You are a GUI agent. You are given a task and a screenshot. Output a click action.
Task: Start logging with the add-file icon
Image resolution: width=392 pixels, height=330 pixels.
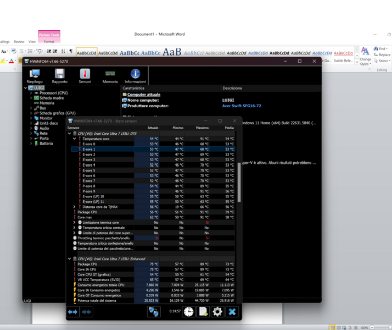pos(203,312)
